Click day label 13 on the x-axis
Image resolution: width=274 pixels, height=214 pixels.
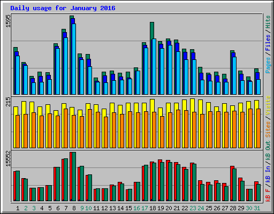pos(112,208)
